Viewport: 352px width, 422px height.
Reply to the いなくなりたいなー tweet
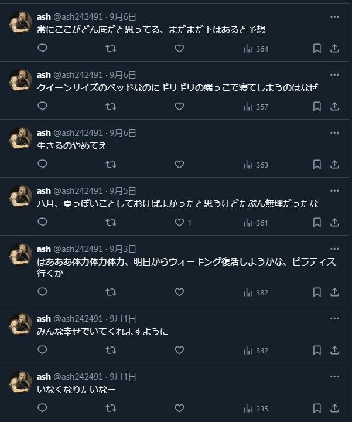click(42, 409)
